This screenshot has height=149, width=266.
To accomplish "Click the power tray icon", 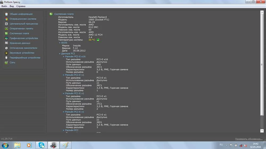I will point(236,145).
